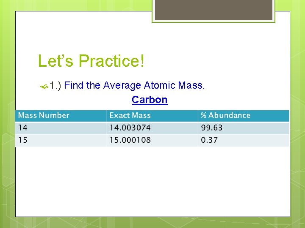Click the "1.)" list number
The image size is (305, 228).
(55, 85)
